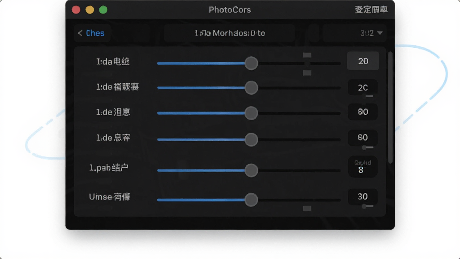Click the Uinse slider handle

click(251, 200)
